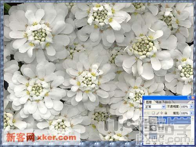Open the 不透明度 opacity slider arrow
Image resolution: width=196 pixels, height=147 pixels.
(191, 107)
